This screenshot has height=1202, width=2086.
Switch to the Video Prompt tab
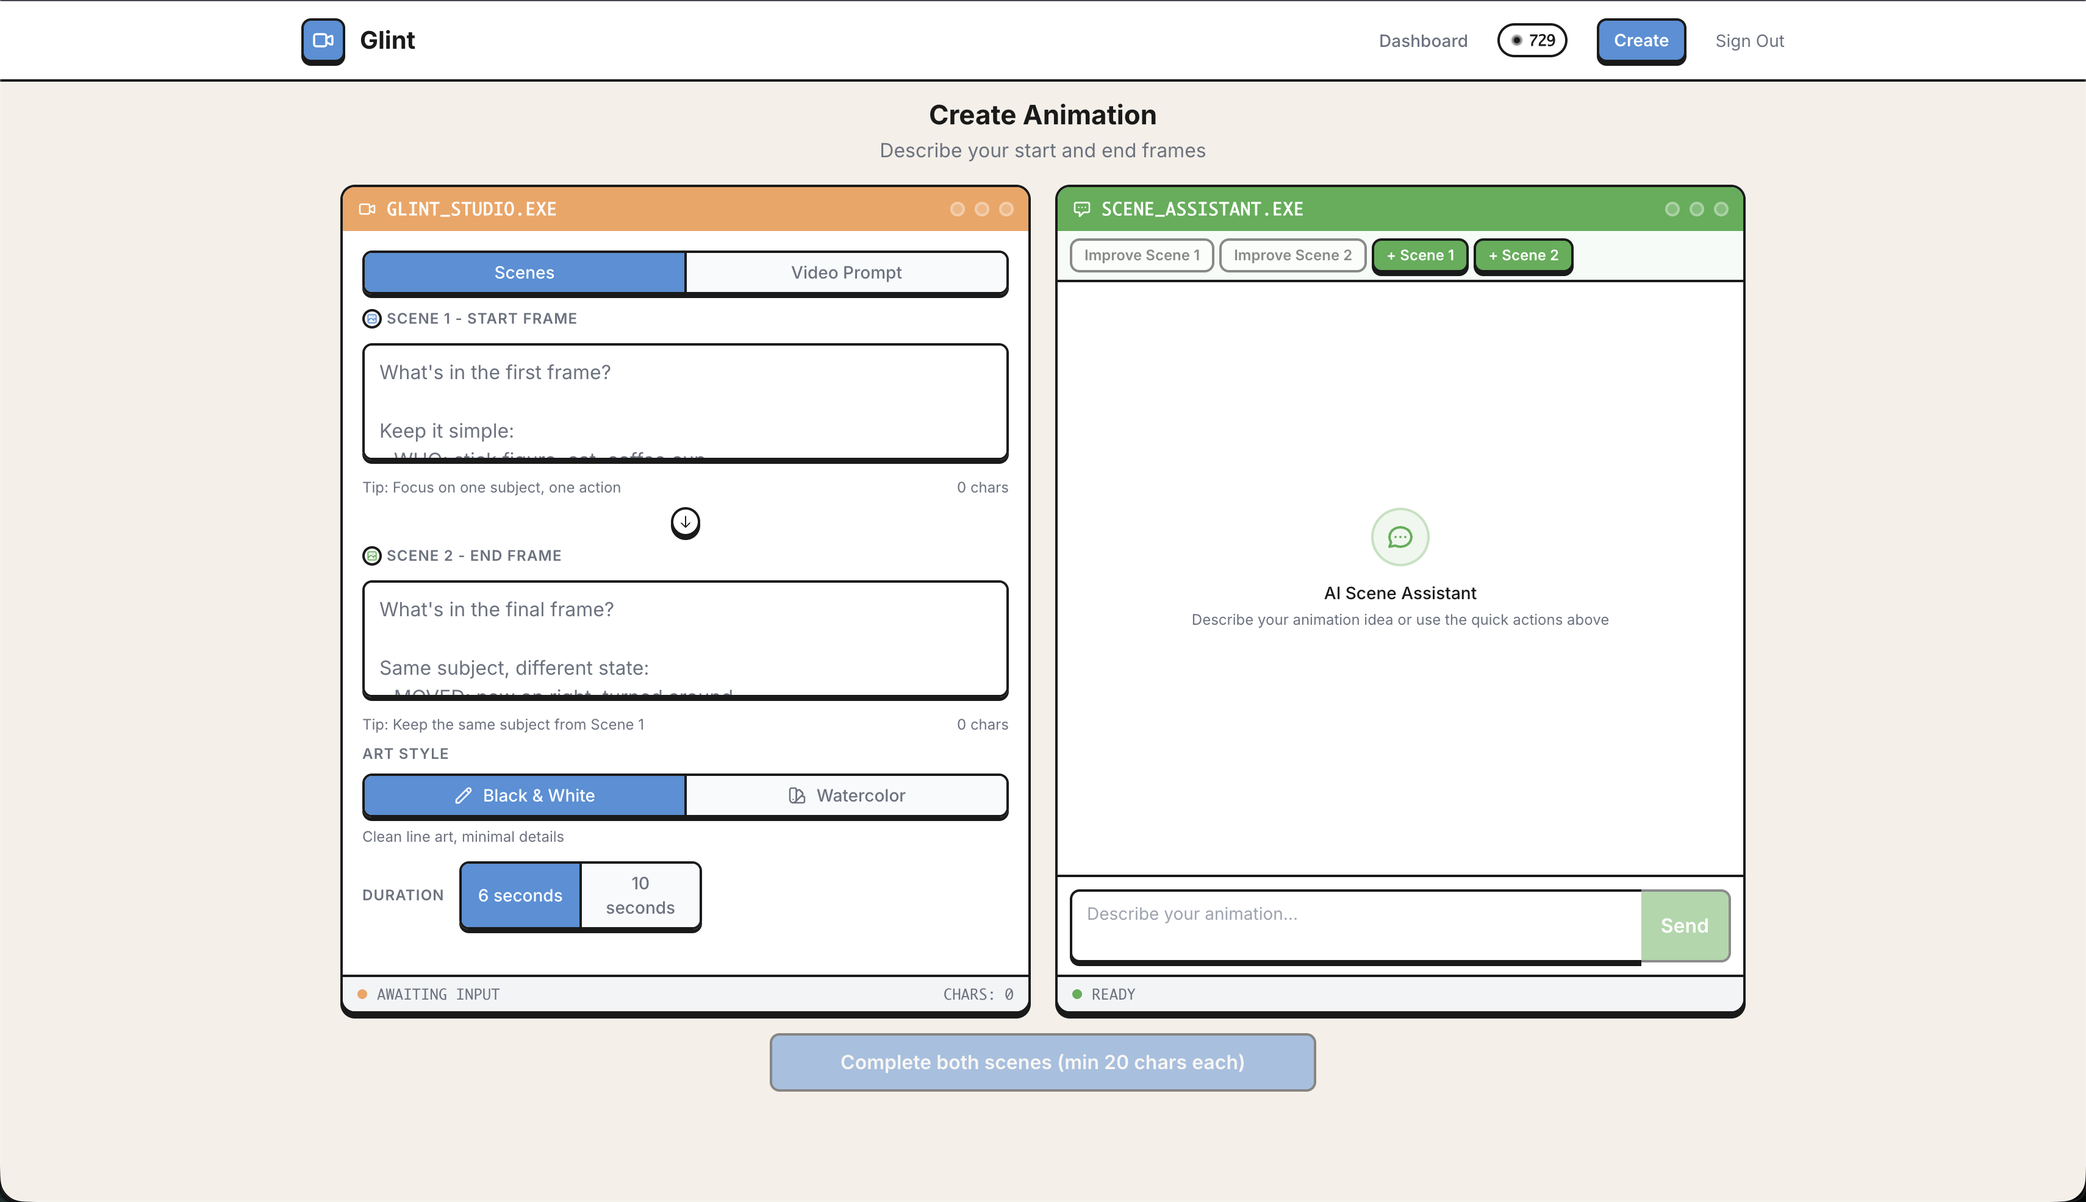click(846, 272)
